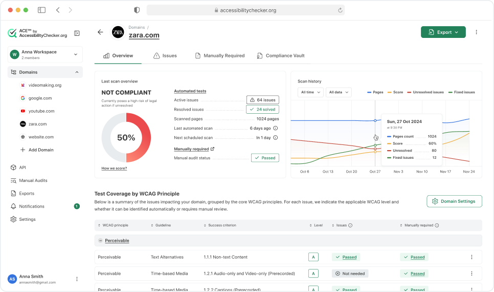
Task: Switch to the Overview tab
Action: tap(118, 55)
